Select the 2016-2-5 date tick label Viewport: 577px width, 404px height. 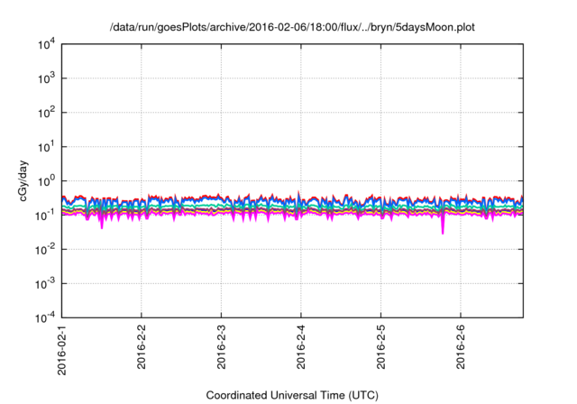[x=380, y=346]
